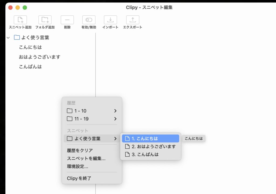Viewport: 276px width, 194px height.
Task: Click the エクスポート (export) icon
Action: 133,20
